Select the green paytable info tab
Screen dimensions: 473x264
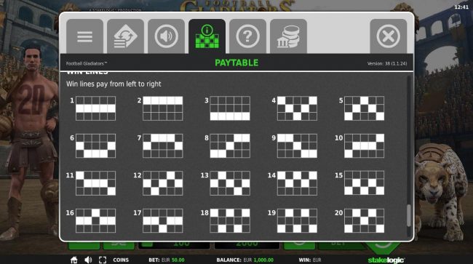point(207,36)
